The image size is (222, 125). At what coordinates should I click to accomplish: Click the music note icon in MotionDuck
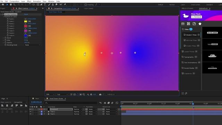[x=186, y=93]
